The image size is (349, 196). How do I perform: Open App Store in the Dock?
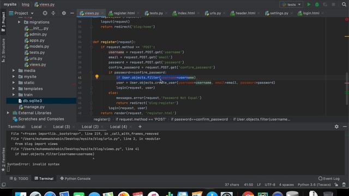pos(212,194)
